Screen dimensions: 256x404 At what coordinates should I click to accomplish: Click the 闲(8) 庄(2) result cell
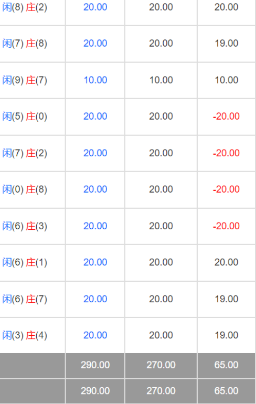click(25, 7)
